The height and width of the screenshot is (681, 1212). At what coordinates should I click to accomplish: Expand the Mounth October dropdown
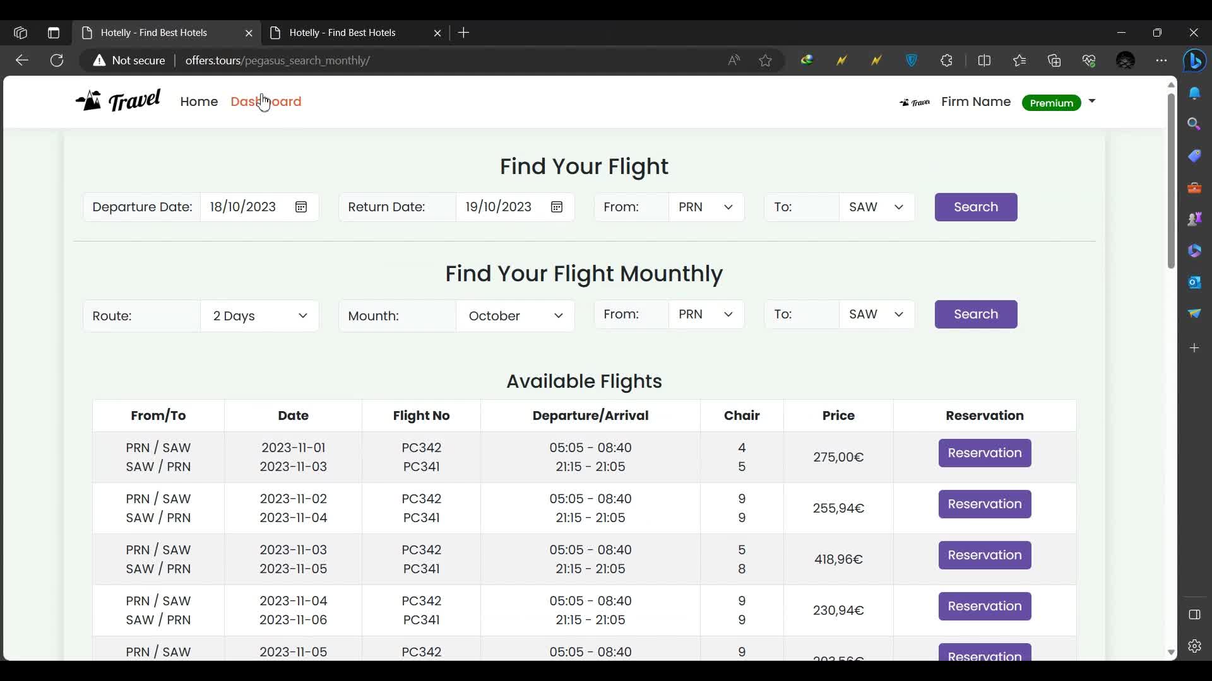(x=515, y=316)
